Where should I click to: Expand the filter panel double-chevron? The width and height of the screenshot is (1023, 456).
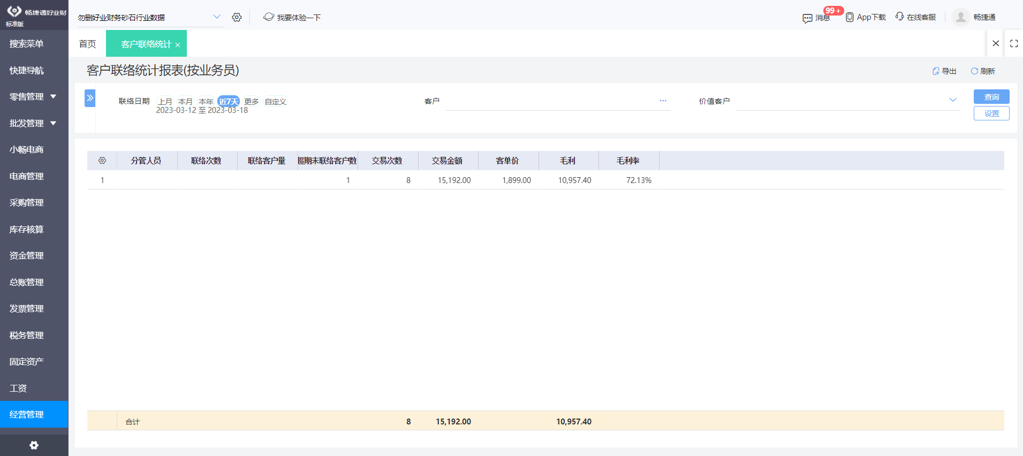pos(90,98)
